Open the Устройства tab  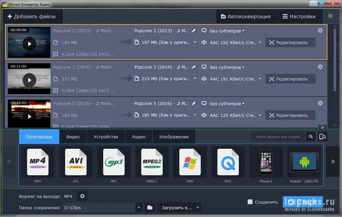[106, 137]
